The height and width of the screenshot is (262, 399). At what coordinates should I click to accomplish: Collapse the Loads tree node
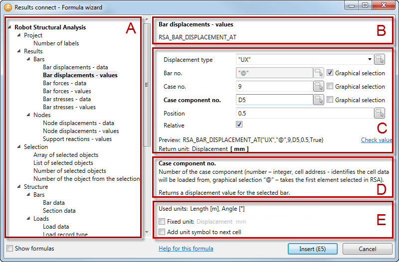[x=28, y=218]
